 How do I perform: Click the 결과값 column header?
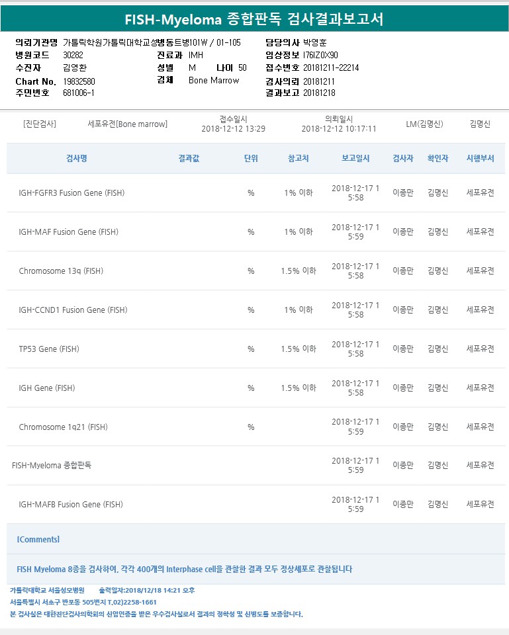(x=189, y=159)
